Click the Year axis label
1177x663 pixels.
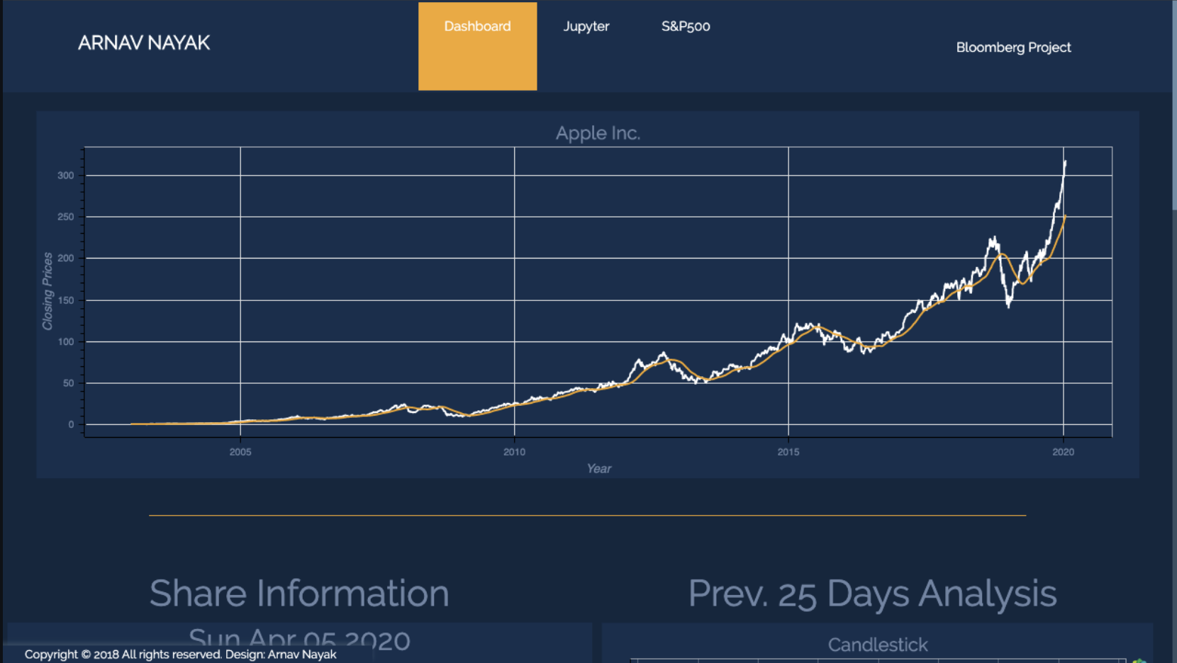(599, 468)
